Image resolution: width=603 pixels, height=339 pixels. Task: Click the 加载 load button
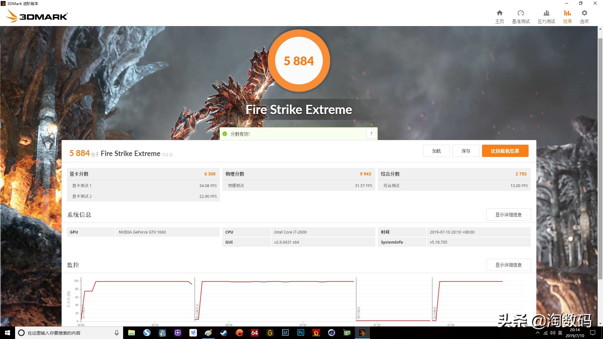pos(436,151)
